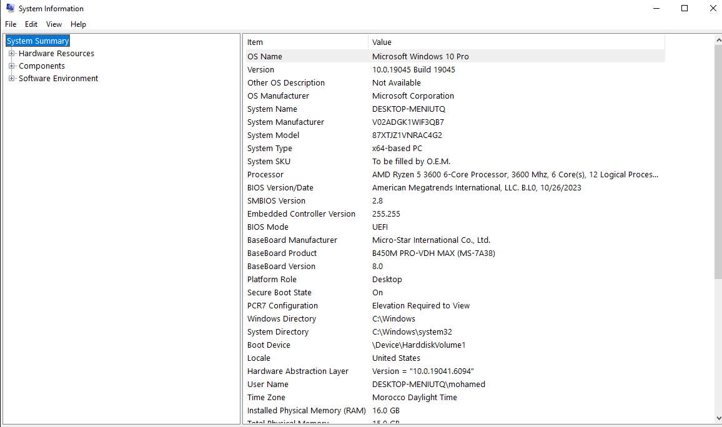The image size is (722, 427).
Task: Select the BaseBoard Version row
Action: pos(455,267)
